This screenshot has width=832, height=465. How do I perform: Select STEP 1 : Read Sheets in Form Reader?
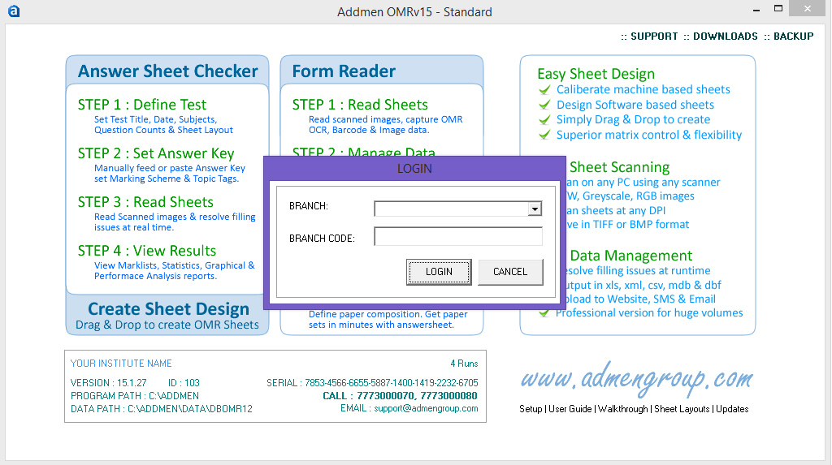point(360,105)
